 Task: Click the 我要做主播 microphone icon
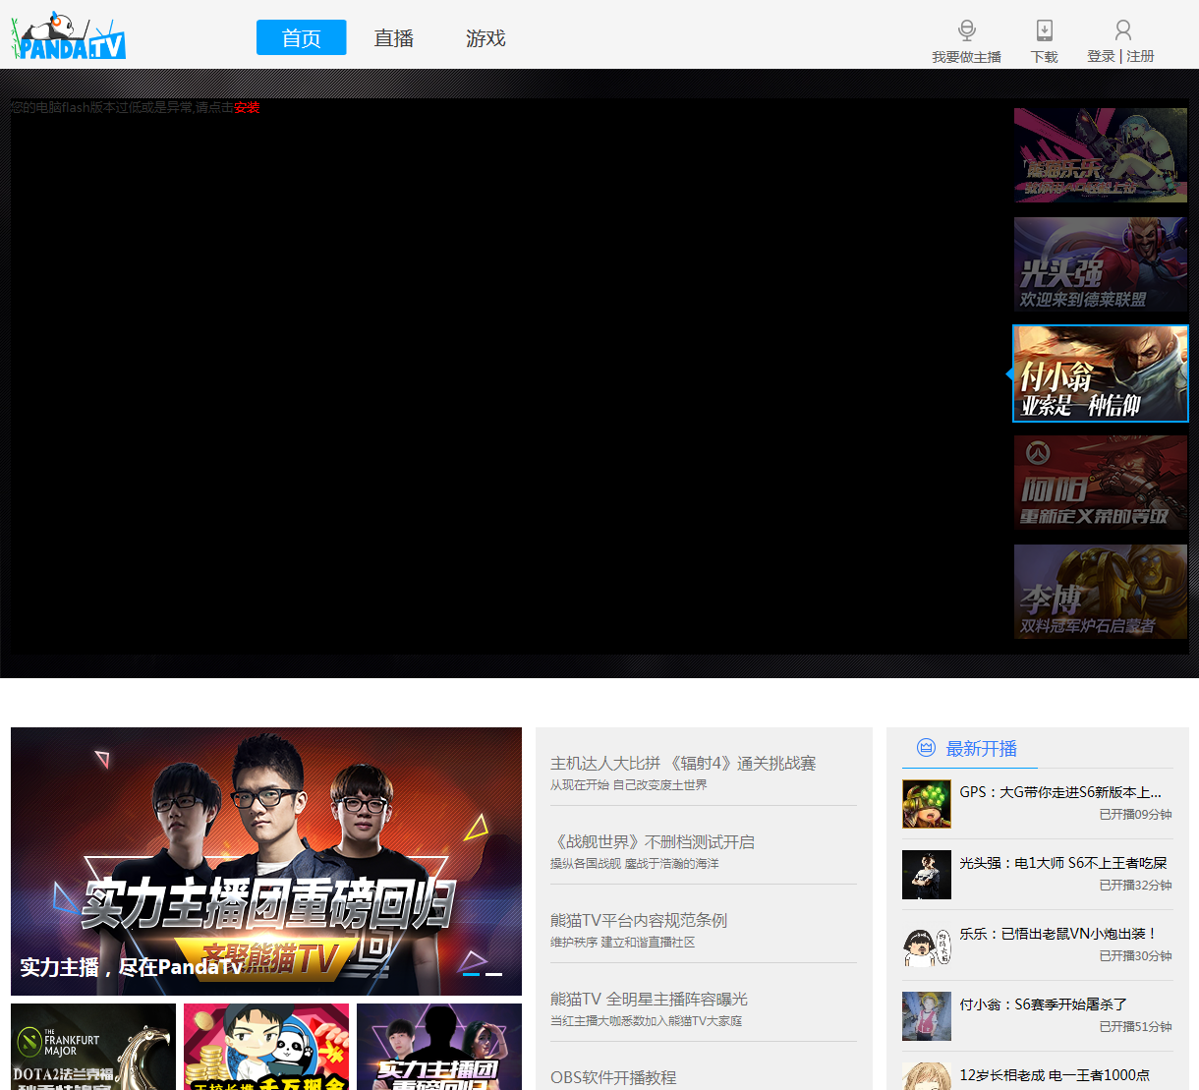(967, 30)
